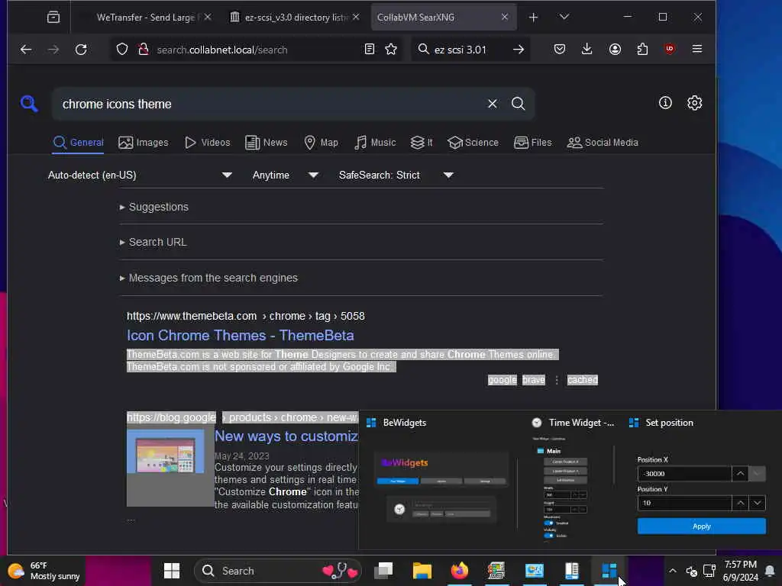This screenshot has height=586, width=782.
Task: Open the Anytime time range dropdown
Action: tap(286, 175)
